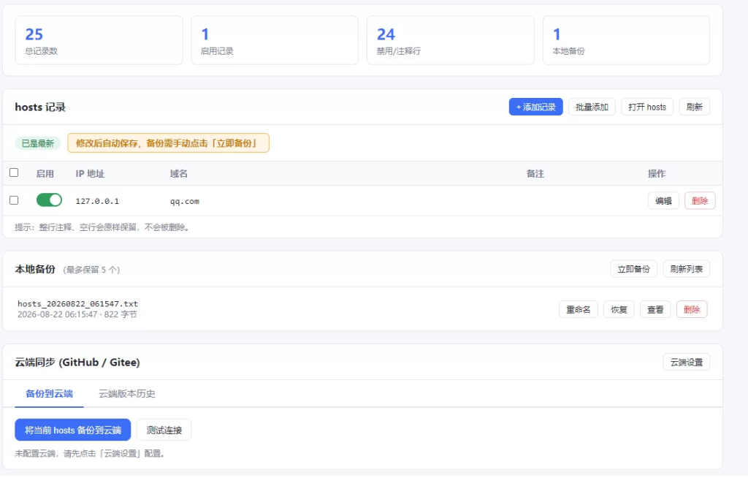This screenshot has width=748, height=478.
Task: Click the 测试连接 button
Action: [x=164, y=430]
